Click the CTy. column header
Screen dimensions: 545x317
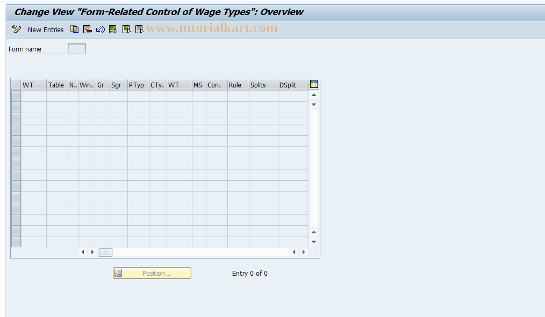click(x=158, y=85)
